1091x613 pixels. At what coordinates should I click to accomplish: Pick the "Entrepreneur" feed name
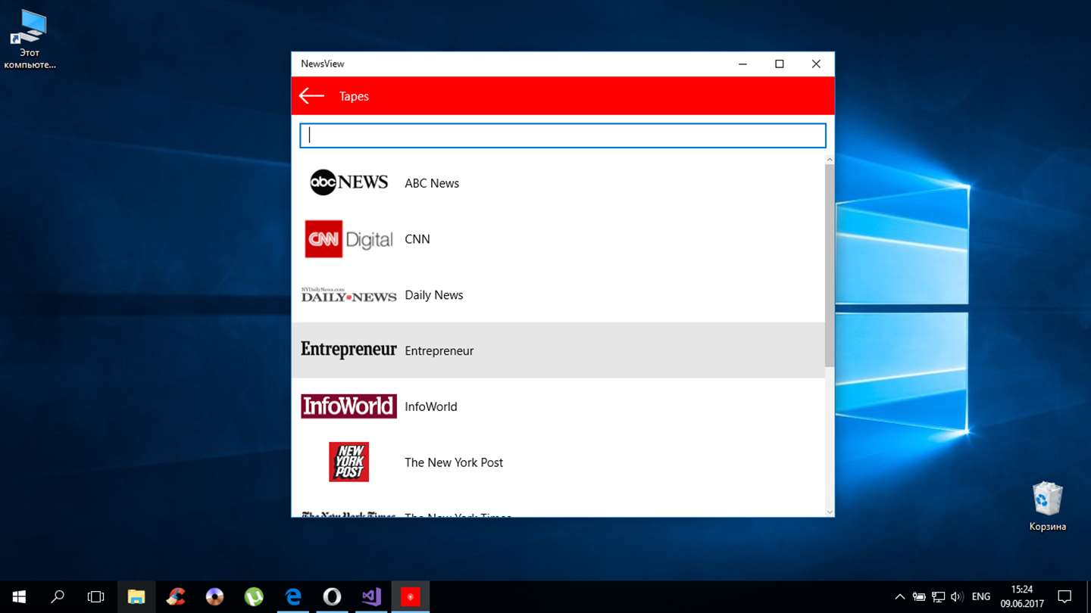[439, 351]
